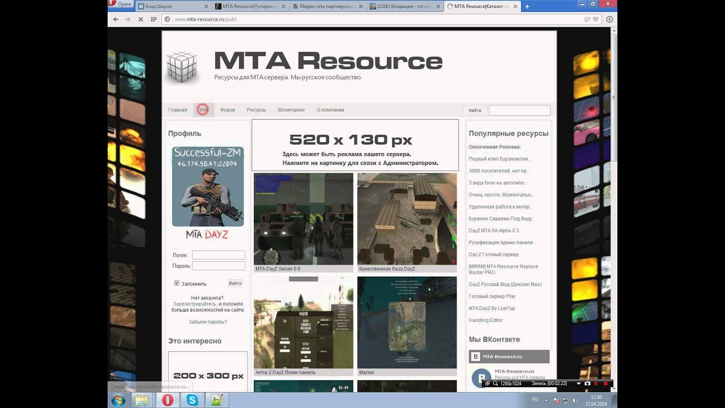Close the Медиа сеть tab
The height and width of the screenshot is (408, 725).
(x=361, y=7)
